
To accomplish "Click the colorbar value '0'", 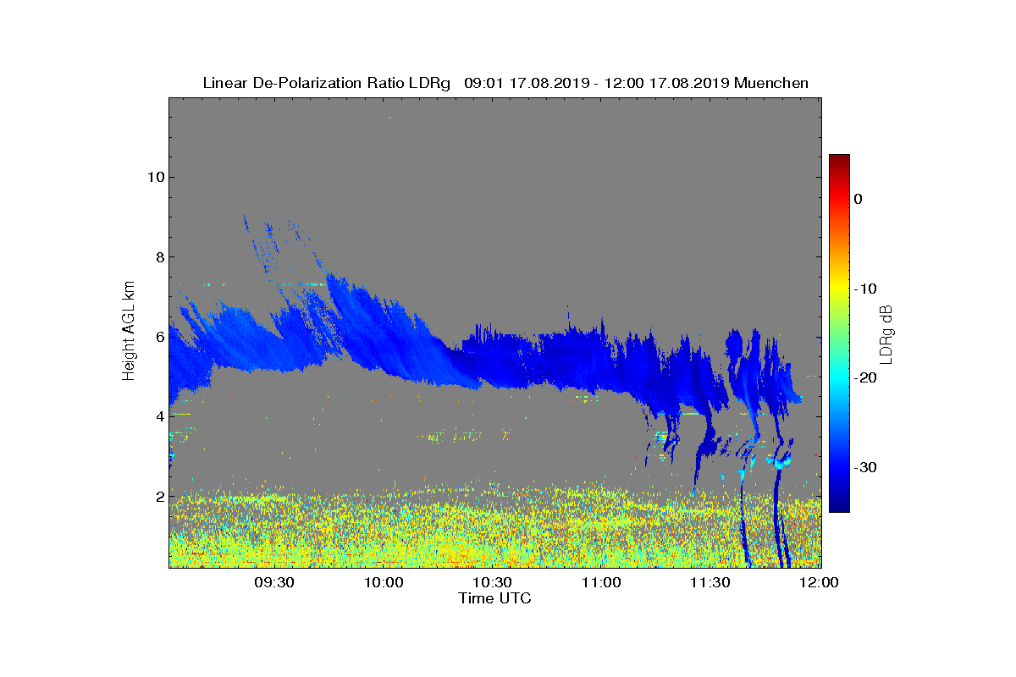I will coord(858,199).
